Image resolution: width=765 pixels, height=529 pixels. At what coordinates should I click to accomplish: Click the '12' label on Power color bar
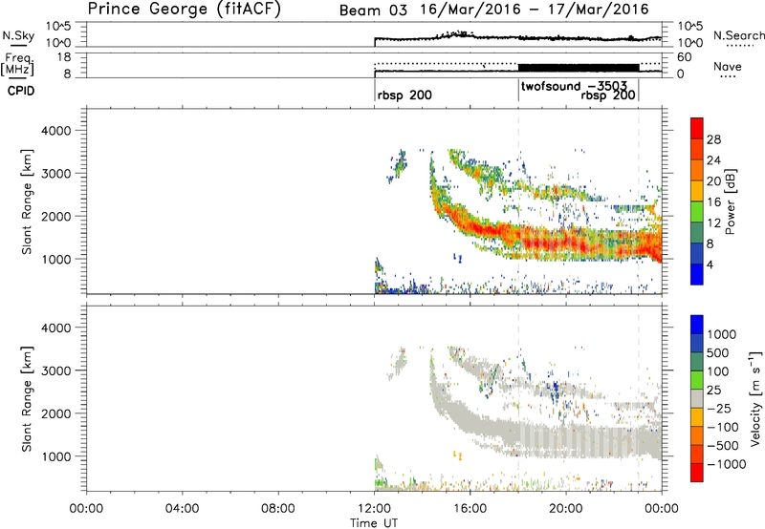(713, 223)
